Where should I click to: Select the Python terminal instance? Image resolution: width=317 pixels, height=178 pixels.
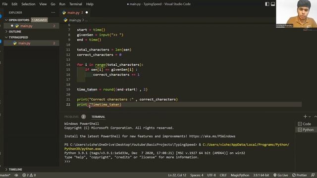[306, 130]
